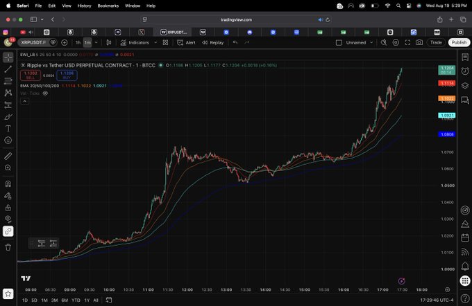Click the blue 1.0808 price label
The height and width of the screenshot is (306, 472).
click(447, 134)
